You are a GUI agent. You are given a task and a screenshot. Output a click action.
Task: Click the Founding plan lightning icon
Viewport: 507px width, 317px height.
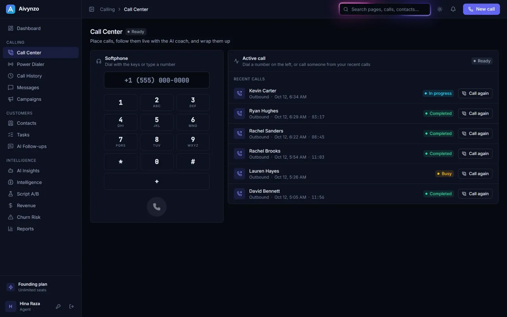tap(11, 287)
